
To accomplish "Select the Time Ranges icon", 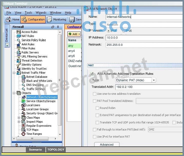I will [x=24, y=134].
